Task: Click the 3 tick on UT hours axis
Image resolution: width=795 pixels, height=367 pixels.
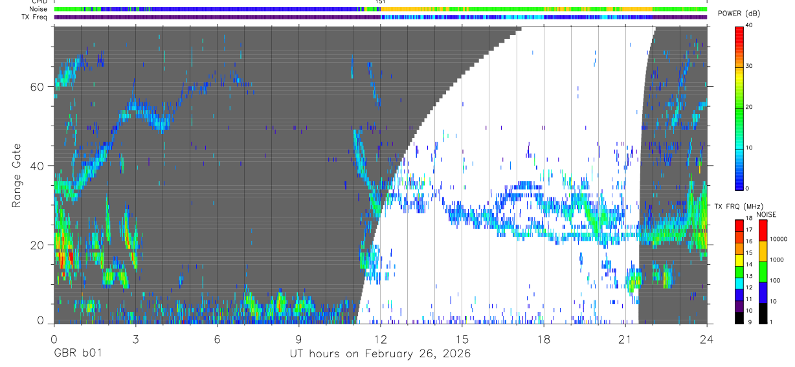Action: coord(135,339)
